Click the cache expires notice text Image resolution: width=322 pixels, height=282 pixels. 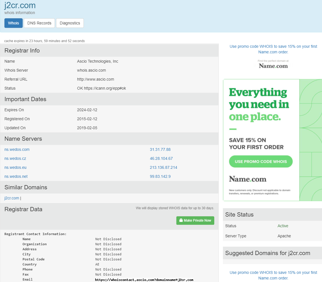click(x=45, y=41)
